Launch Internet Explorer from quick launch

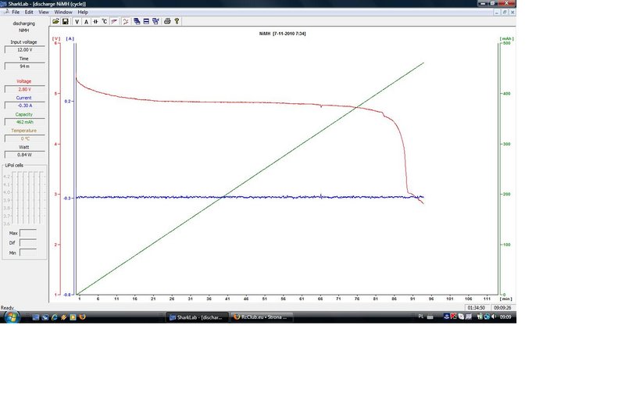coord(54,317)
